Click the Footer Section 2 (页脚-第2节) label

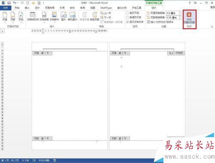(120, 138)
